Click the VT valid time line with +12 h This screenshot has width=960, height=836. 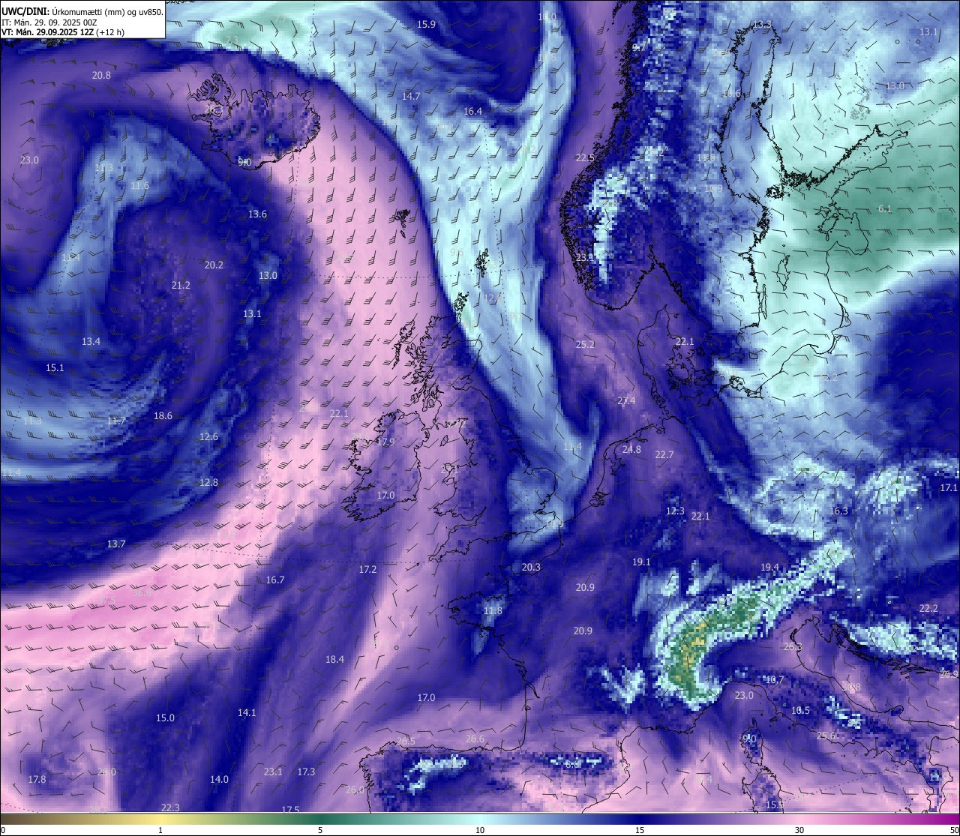[63, 32]
